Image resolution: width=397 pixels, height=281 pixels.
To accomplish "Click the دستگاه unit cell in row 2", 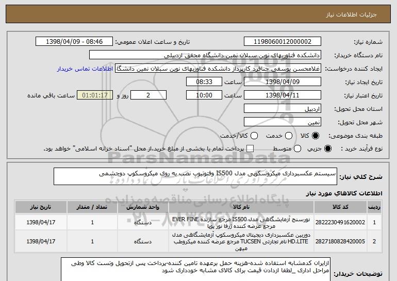I will (x=143, y=241).
